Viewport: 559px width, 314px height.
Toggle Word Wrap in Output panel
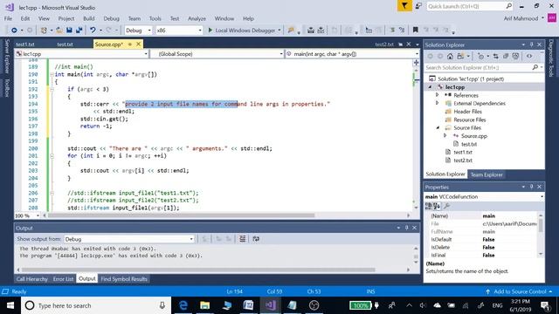click(x=256, y=239)
